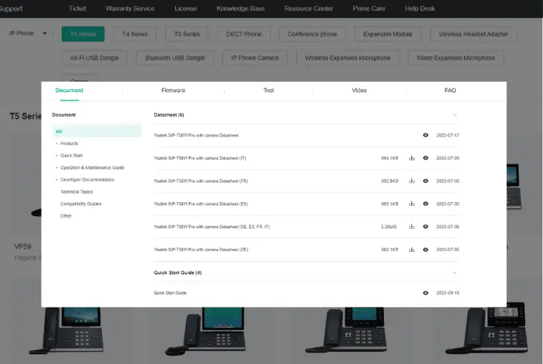This screenshot has width=543, height=364.
Task: Preview the SIP-T58W Pro with camera Datasheet (first row)
Action: [x=425, y=135]
